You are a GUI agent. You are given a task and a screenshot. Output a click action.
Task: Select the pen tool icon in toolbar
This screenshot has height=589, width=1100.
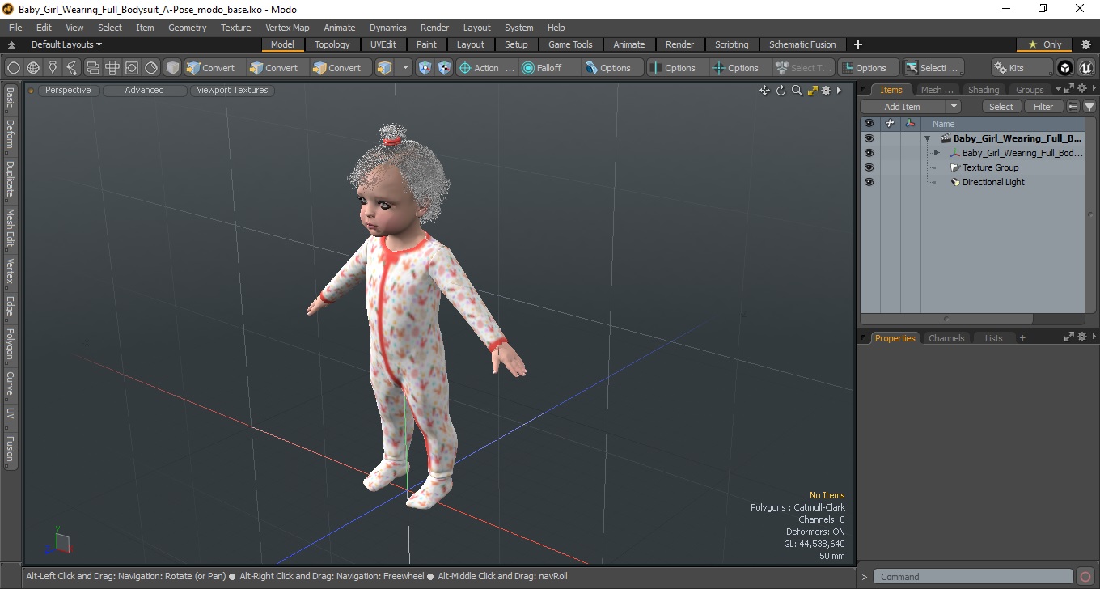(x=53, y=68)
